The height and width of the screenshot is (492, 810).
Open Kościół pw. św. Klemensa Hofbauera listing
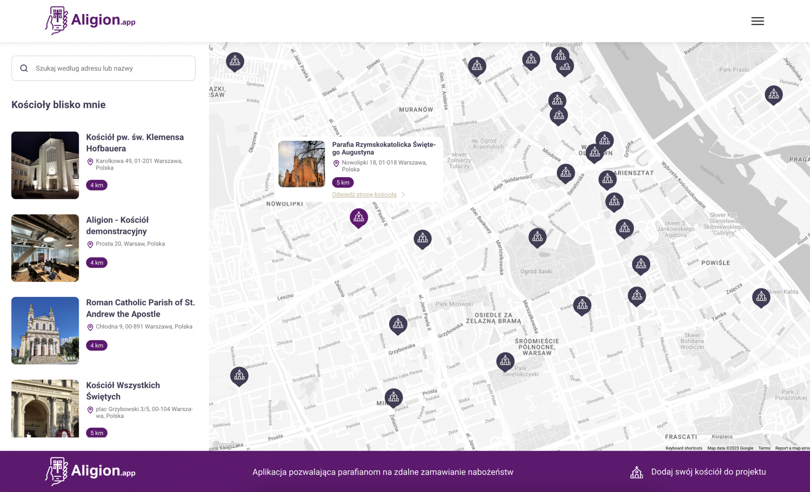click(x=135, y=143)
